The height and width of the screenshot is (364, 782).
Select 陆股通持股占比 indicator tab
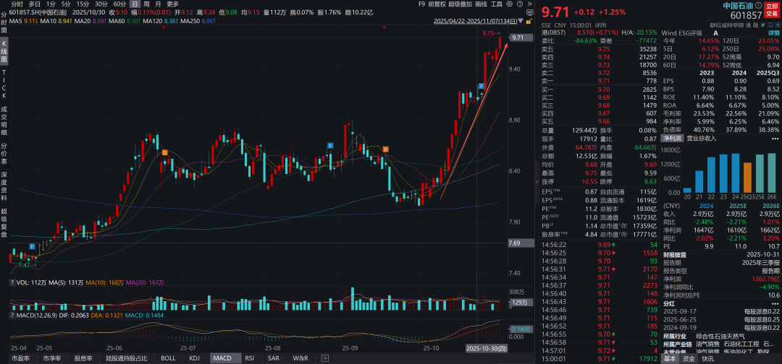coord(126,358)
